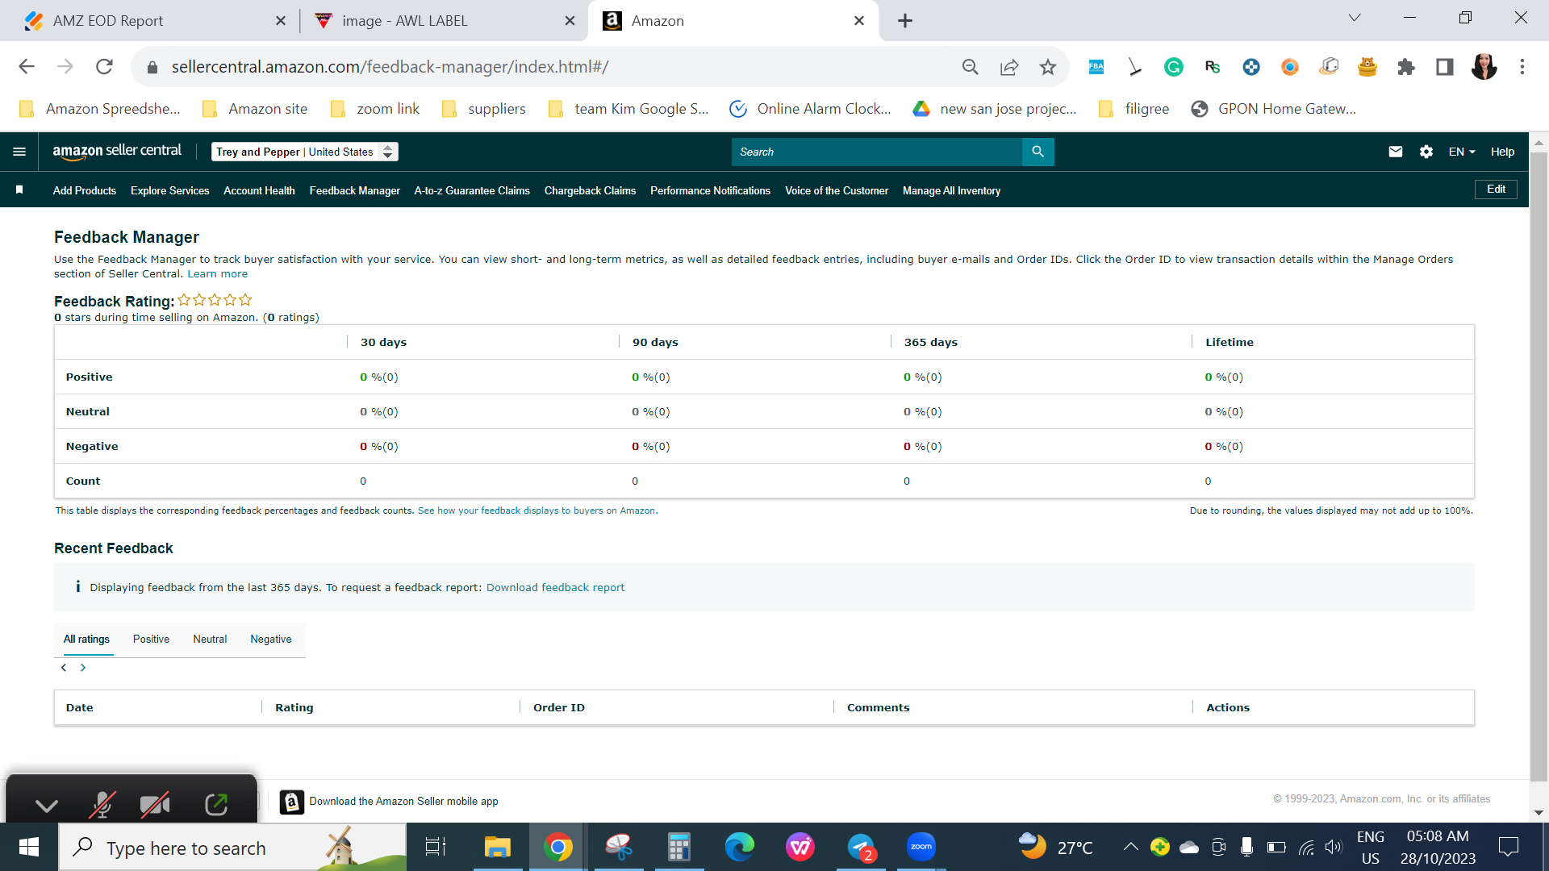This screenshot has width=1549, height=871.
Task: Open Manage All Inventory
Action: click(951, 190)
